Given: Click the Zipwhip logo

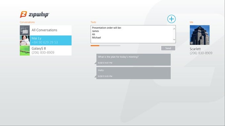Looking at the screenshot, I should 35,14.
